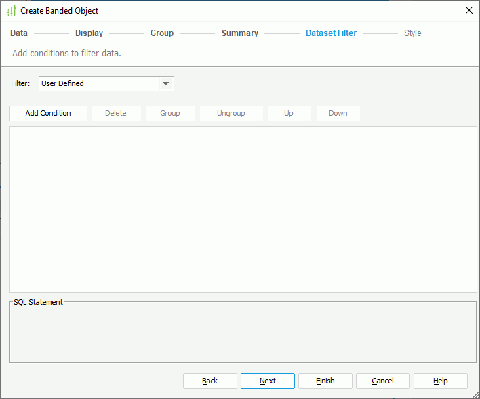Jump to the Summary step
The height and width of the screenshot is (399, 480).
[x=239, y=33]
